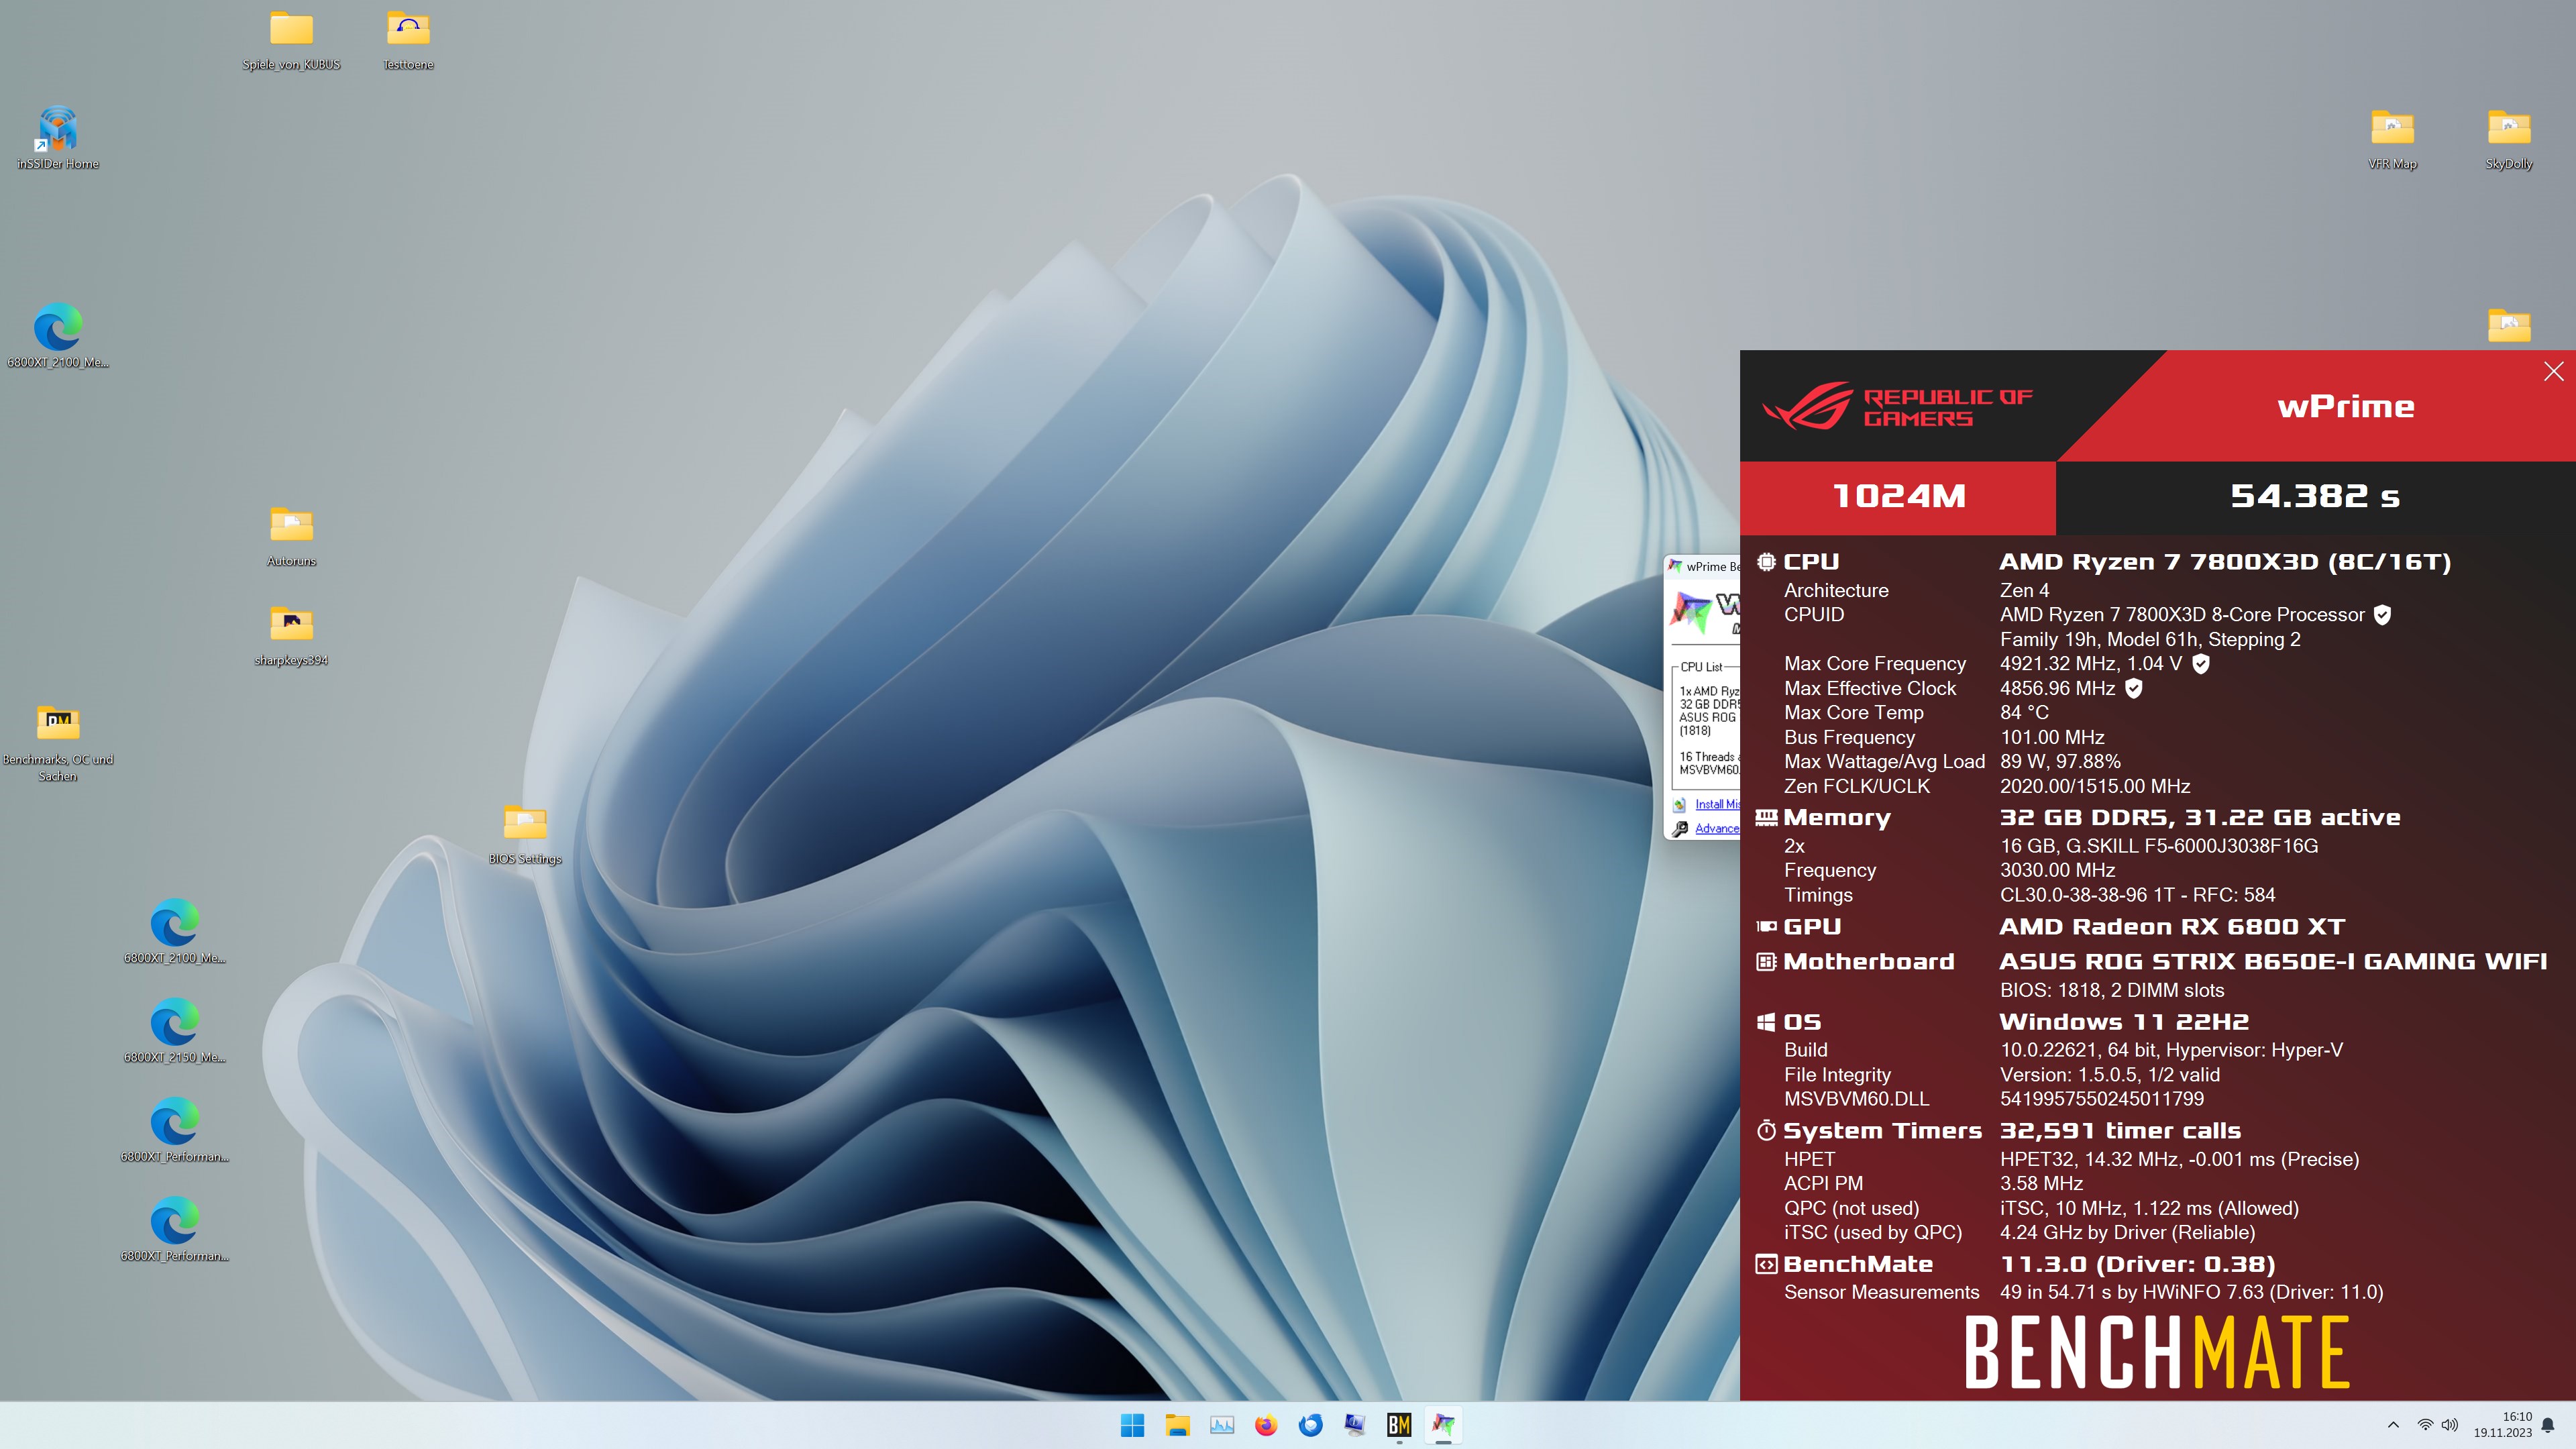Select the VFR Map folder
2576x1449 pixels.
(x=2392, y=139)
